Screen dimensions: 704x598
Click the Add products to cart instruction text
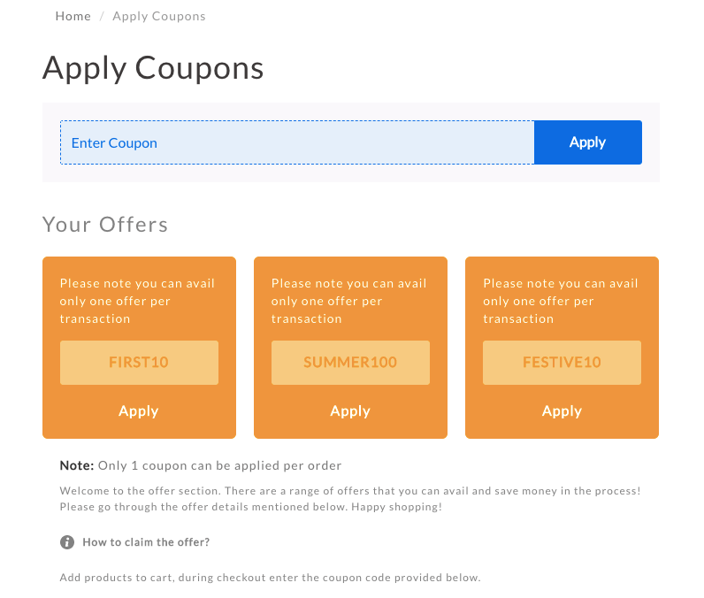coord(271,578)
